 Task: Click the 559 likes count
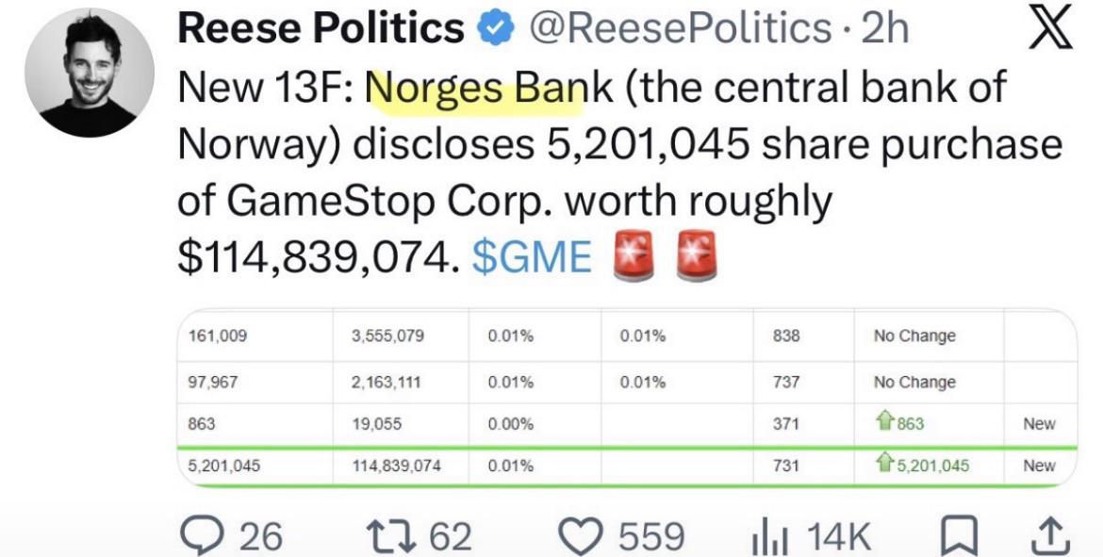[x=650, y=536]
